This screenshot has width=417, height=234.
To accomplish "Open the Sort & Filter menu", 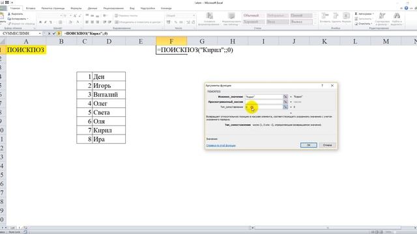I will (382, 19).
